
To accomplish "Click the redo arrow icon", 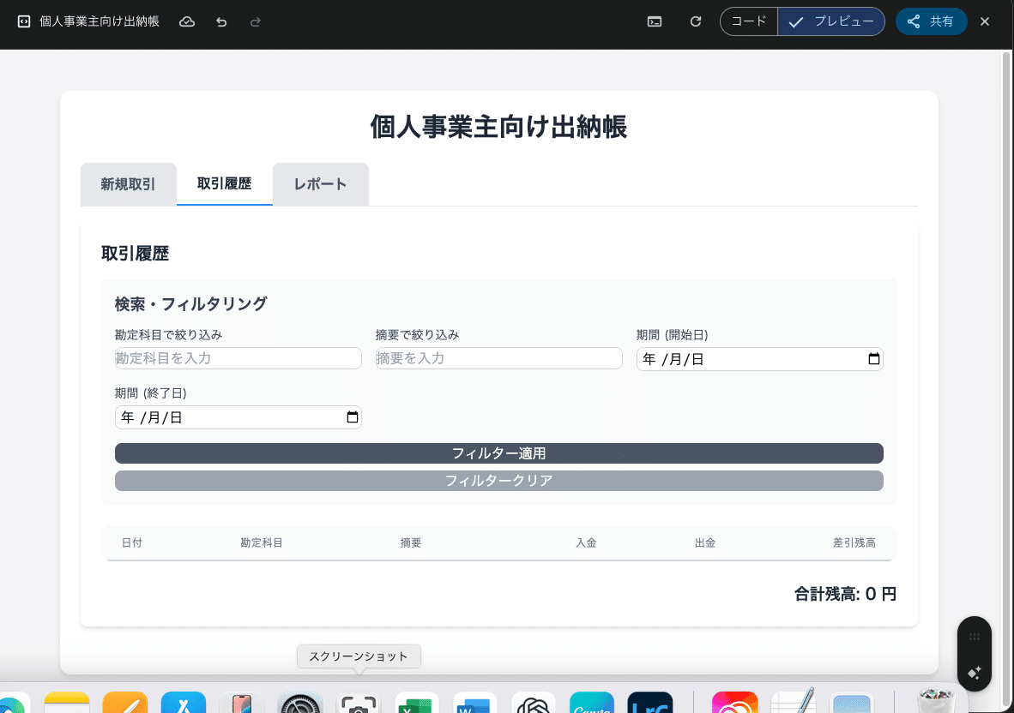I will point(255,21).
